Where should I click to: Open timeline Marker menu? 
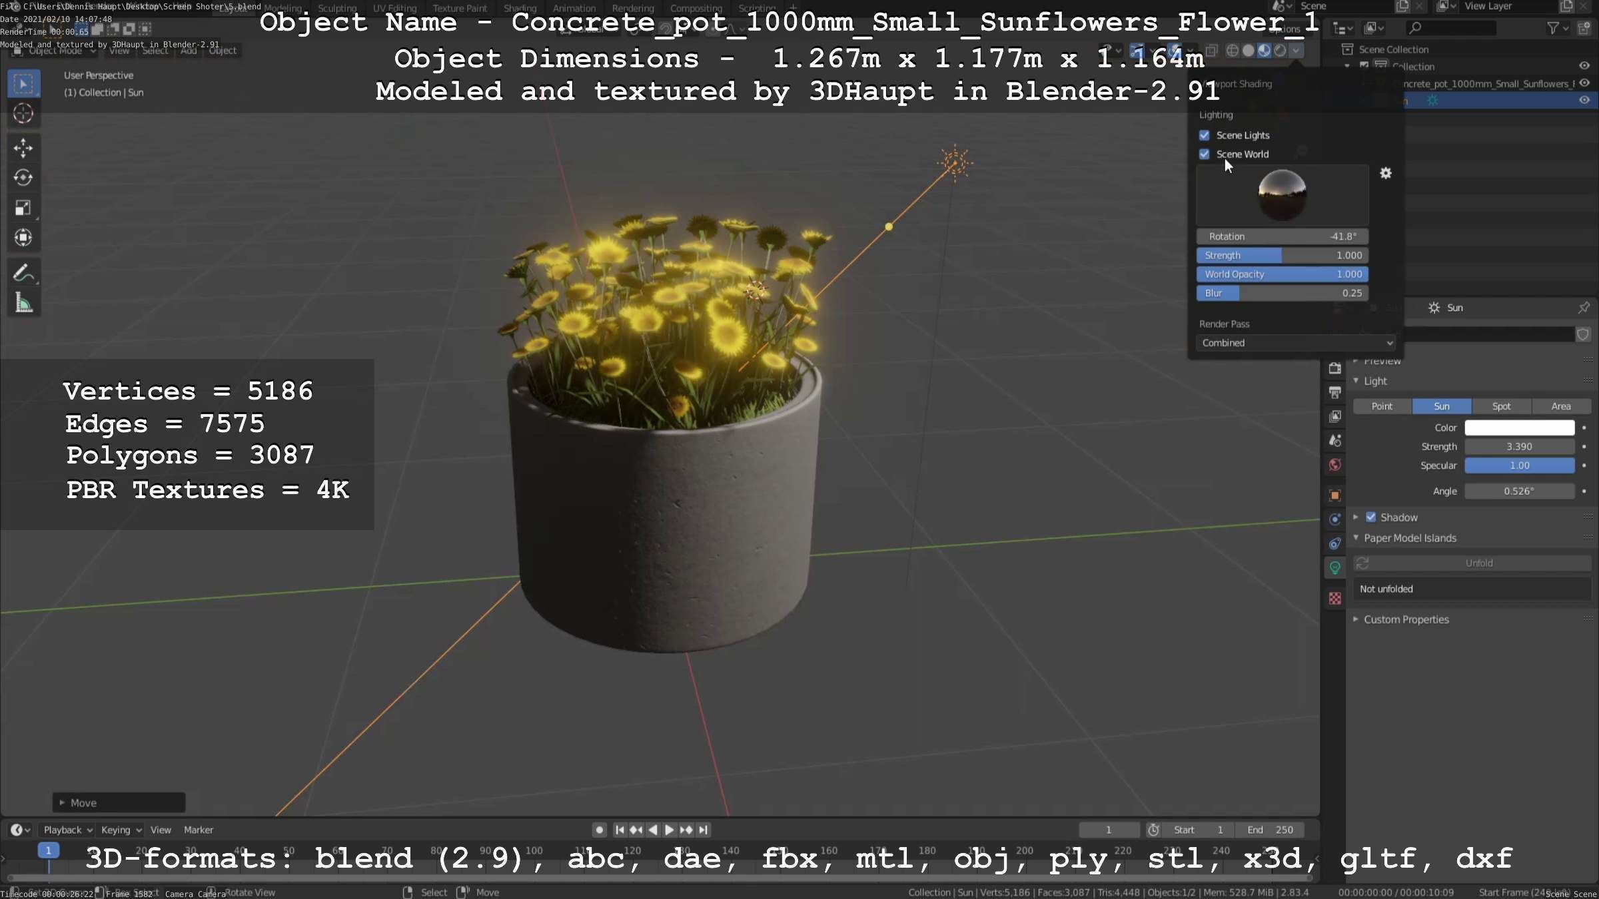199,830
